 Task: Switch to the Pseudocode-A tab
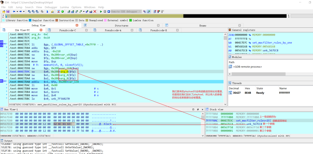(113, 30)
